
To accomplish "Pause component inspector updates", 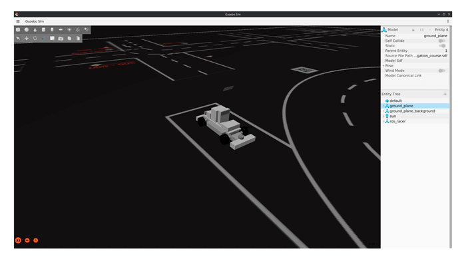I will coord(421,30).
